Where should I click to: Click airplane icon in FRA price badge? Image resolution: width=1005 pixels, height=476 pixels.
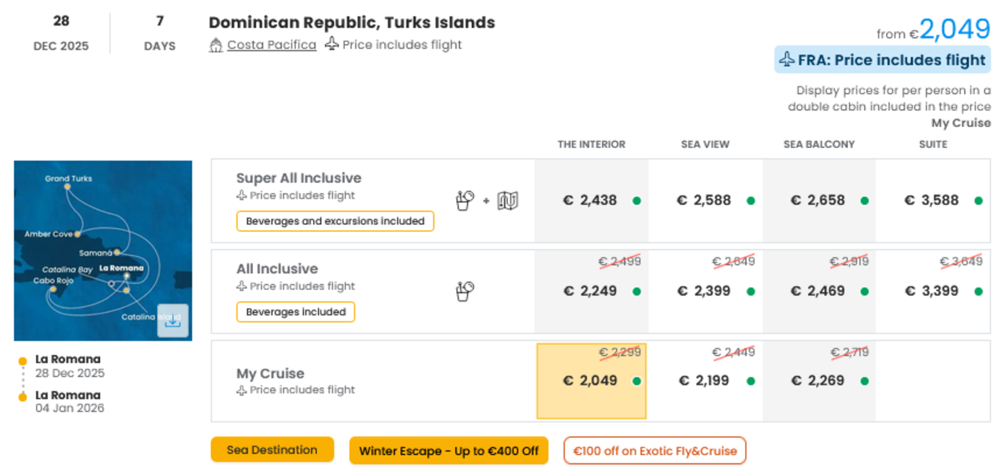787,59
